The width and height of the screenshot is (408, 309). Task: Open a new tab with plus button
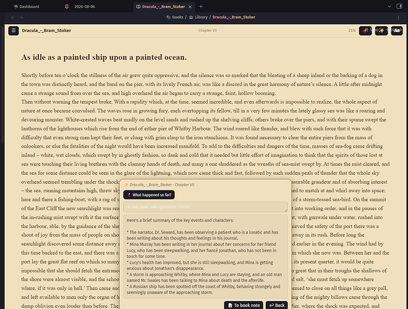(201, 7)
